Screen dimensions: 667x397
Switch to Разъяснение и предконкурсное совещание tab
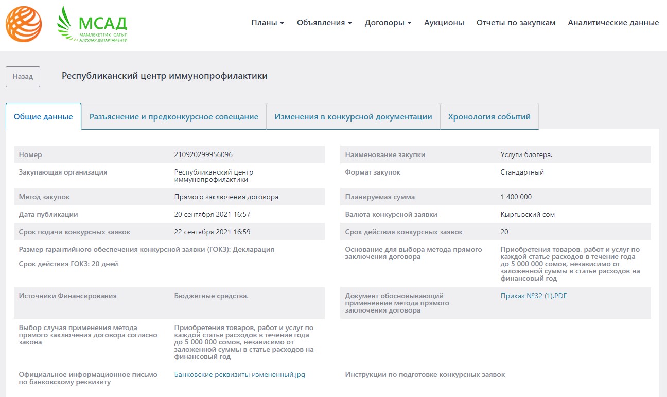pos(173,117)
